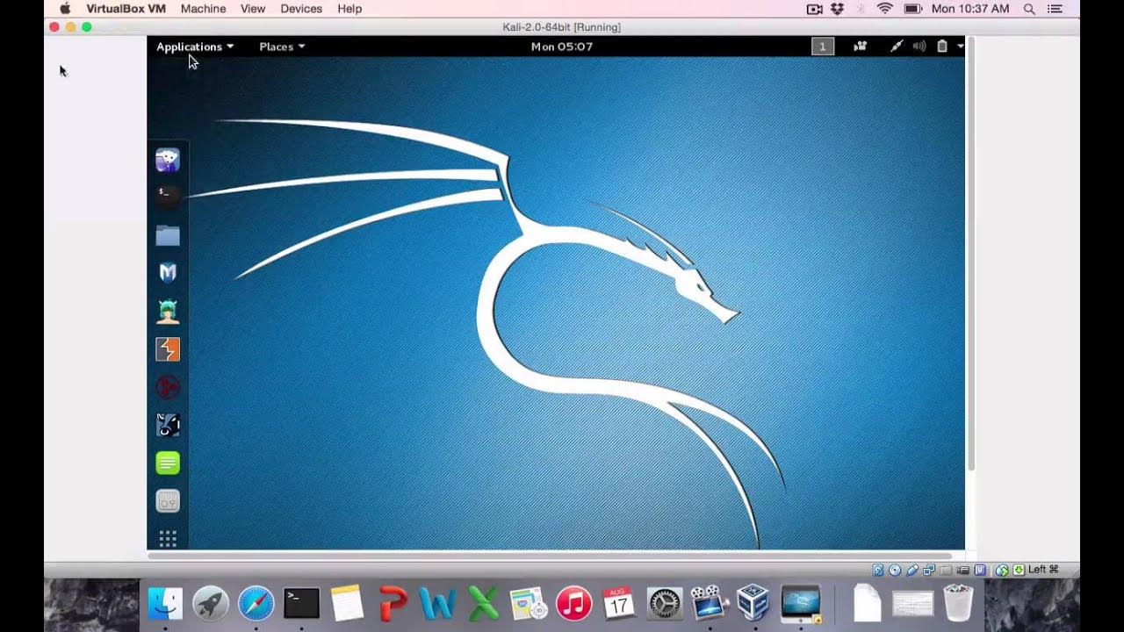Image resolution: width=1124 pixels, height=632 pixels.
Task: Open iTunes from the macOS dock
Action: 574,604
